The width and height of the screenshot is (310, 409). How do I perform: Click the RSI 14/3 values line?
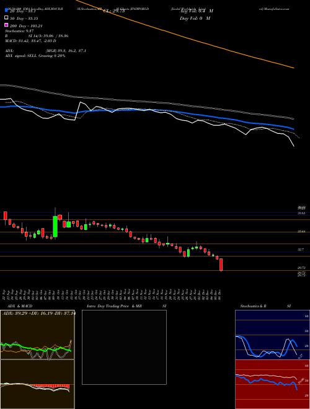[37, 36]
